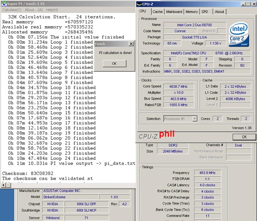Switch to the Cache tab

click(x=157, y=12)
